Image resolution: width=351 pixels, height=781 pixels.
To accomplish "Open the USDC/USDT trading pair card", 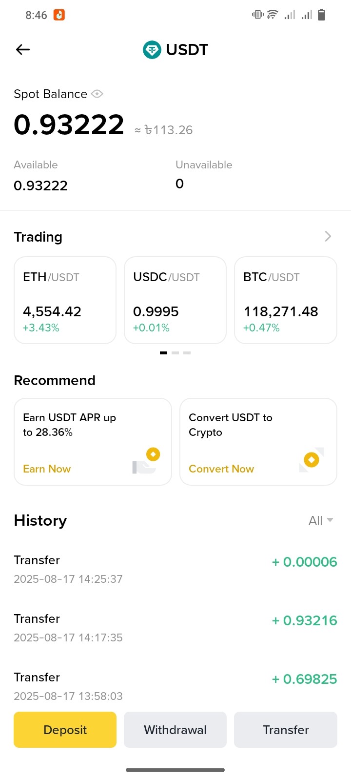I will [x=175, y=300].
